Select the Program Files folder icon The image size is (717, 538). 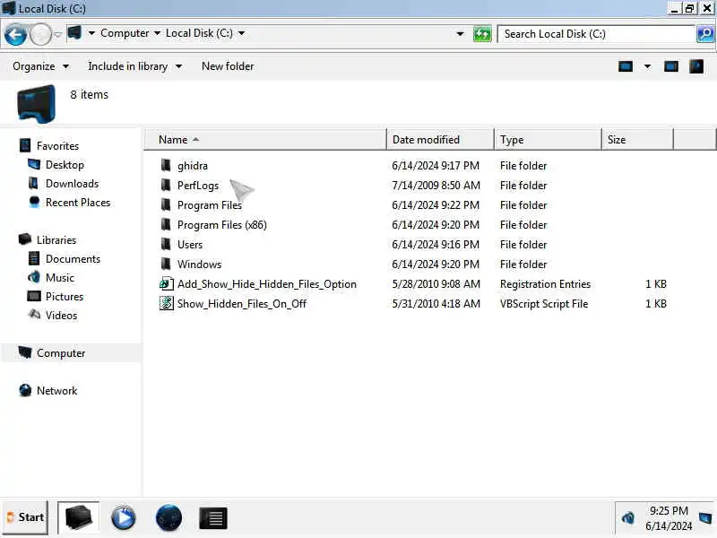pos(166,204)
